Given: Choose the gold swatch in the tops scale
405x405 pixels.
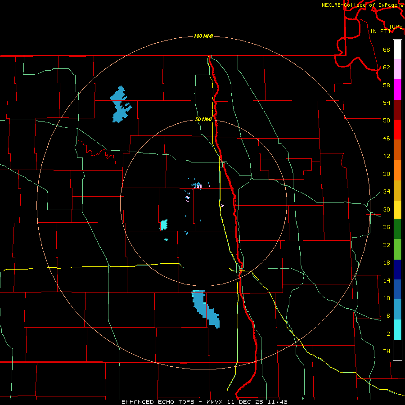Looking at the screenshot, I should [397, 190].
